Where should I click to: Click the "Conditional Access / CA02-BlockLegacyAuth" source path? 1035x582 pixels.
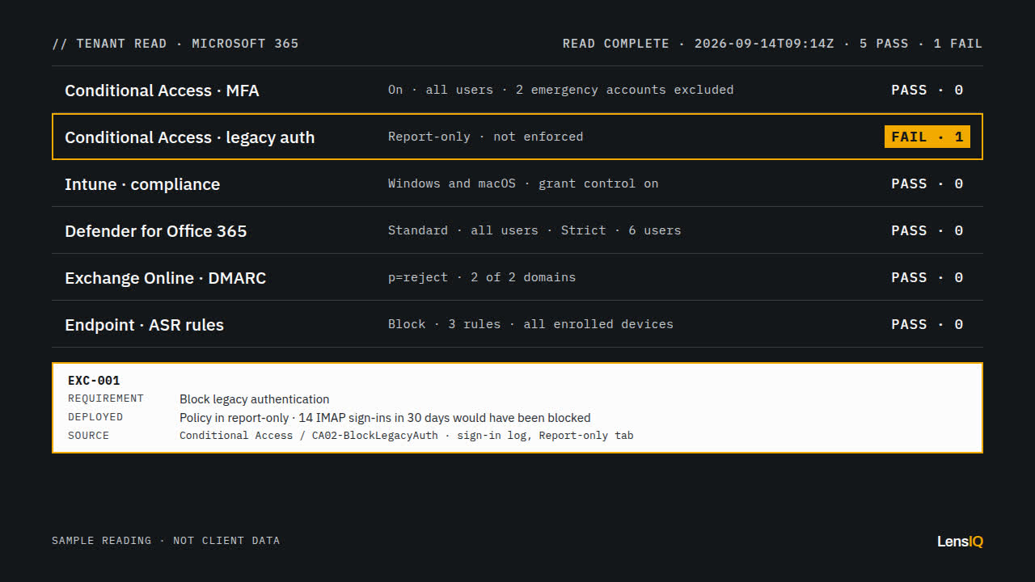tap(309, 436)
